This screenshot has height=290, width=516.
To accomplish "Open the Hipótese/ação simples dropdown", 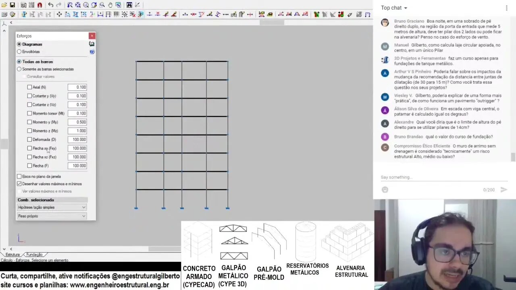I will pyautogui.click(x=52, y=207).
